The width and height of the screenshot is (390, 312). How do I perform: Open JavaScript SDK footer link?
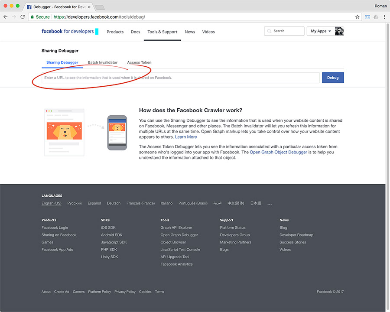[114, 242]
